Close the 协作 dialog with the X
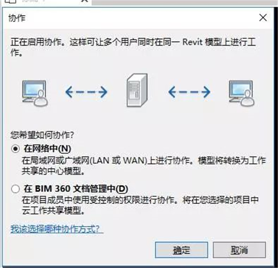 [263, 18]
